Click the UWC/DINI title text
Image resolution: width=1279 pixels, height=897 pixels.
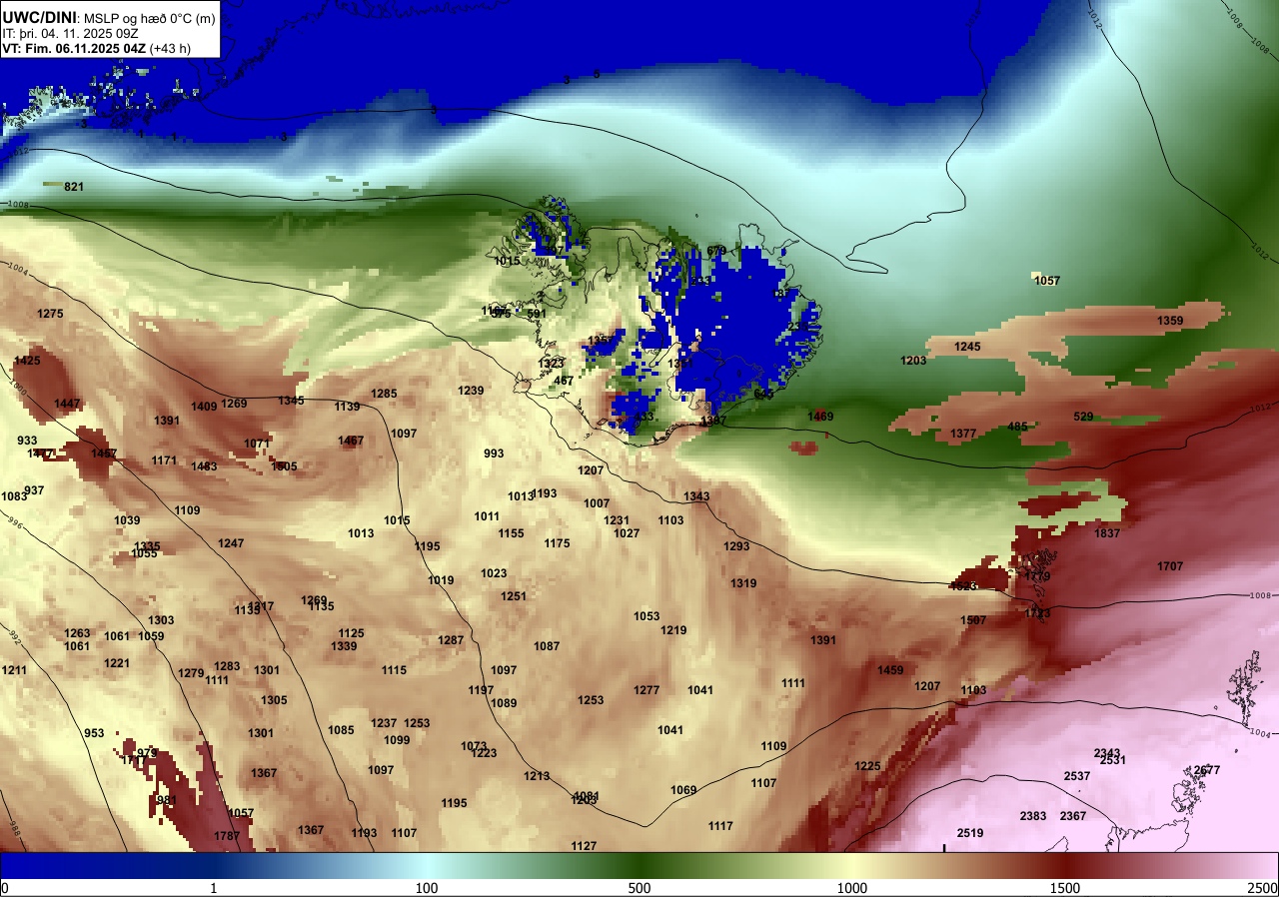click(x=38, y=16)
